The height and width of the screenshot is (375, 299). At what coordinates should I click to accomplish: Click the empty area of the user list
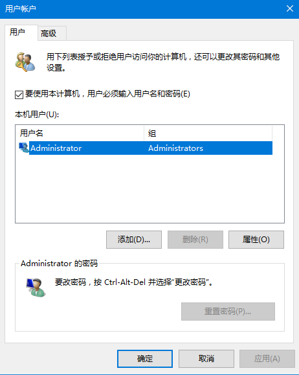pyautogui.click(x=149, y=188)
